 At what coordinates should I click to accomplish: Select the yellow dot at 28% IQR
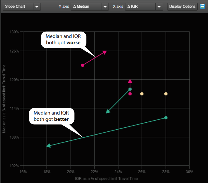tap(166, 94)
